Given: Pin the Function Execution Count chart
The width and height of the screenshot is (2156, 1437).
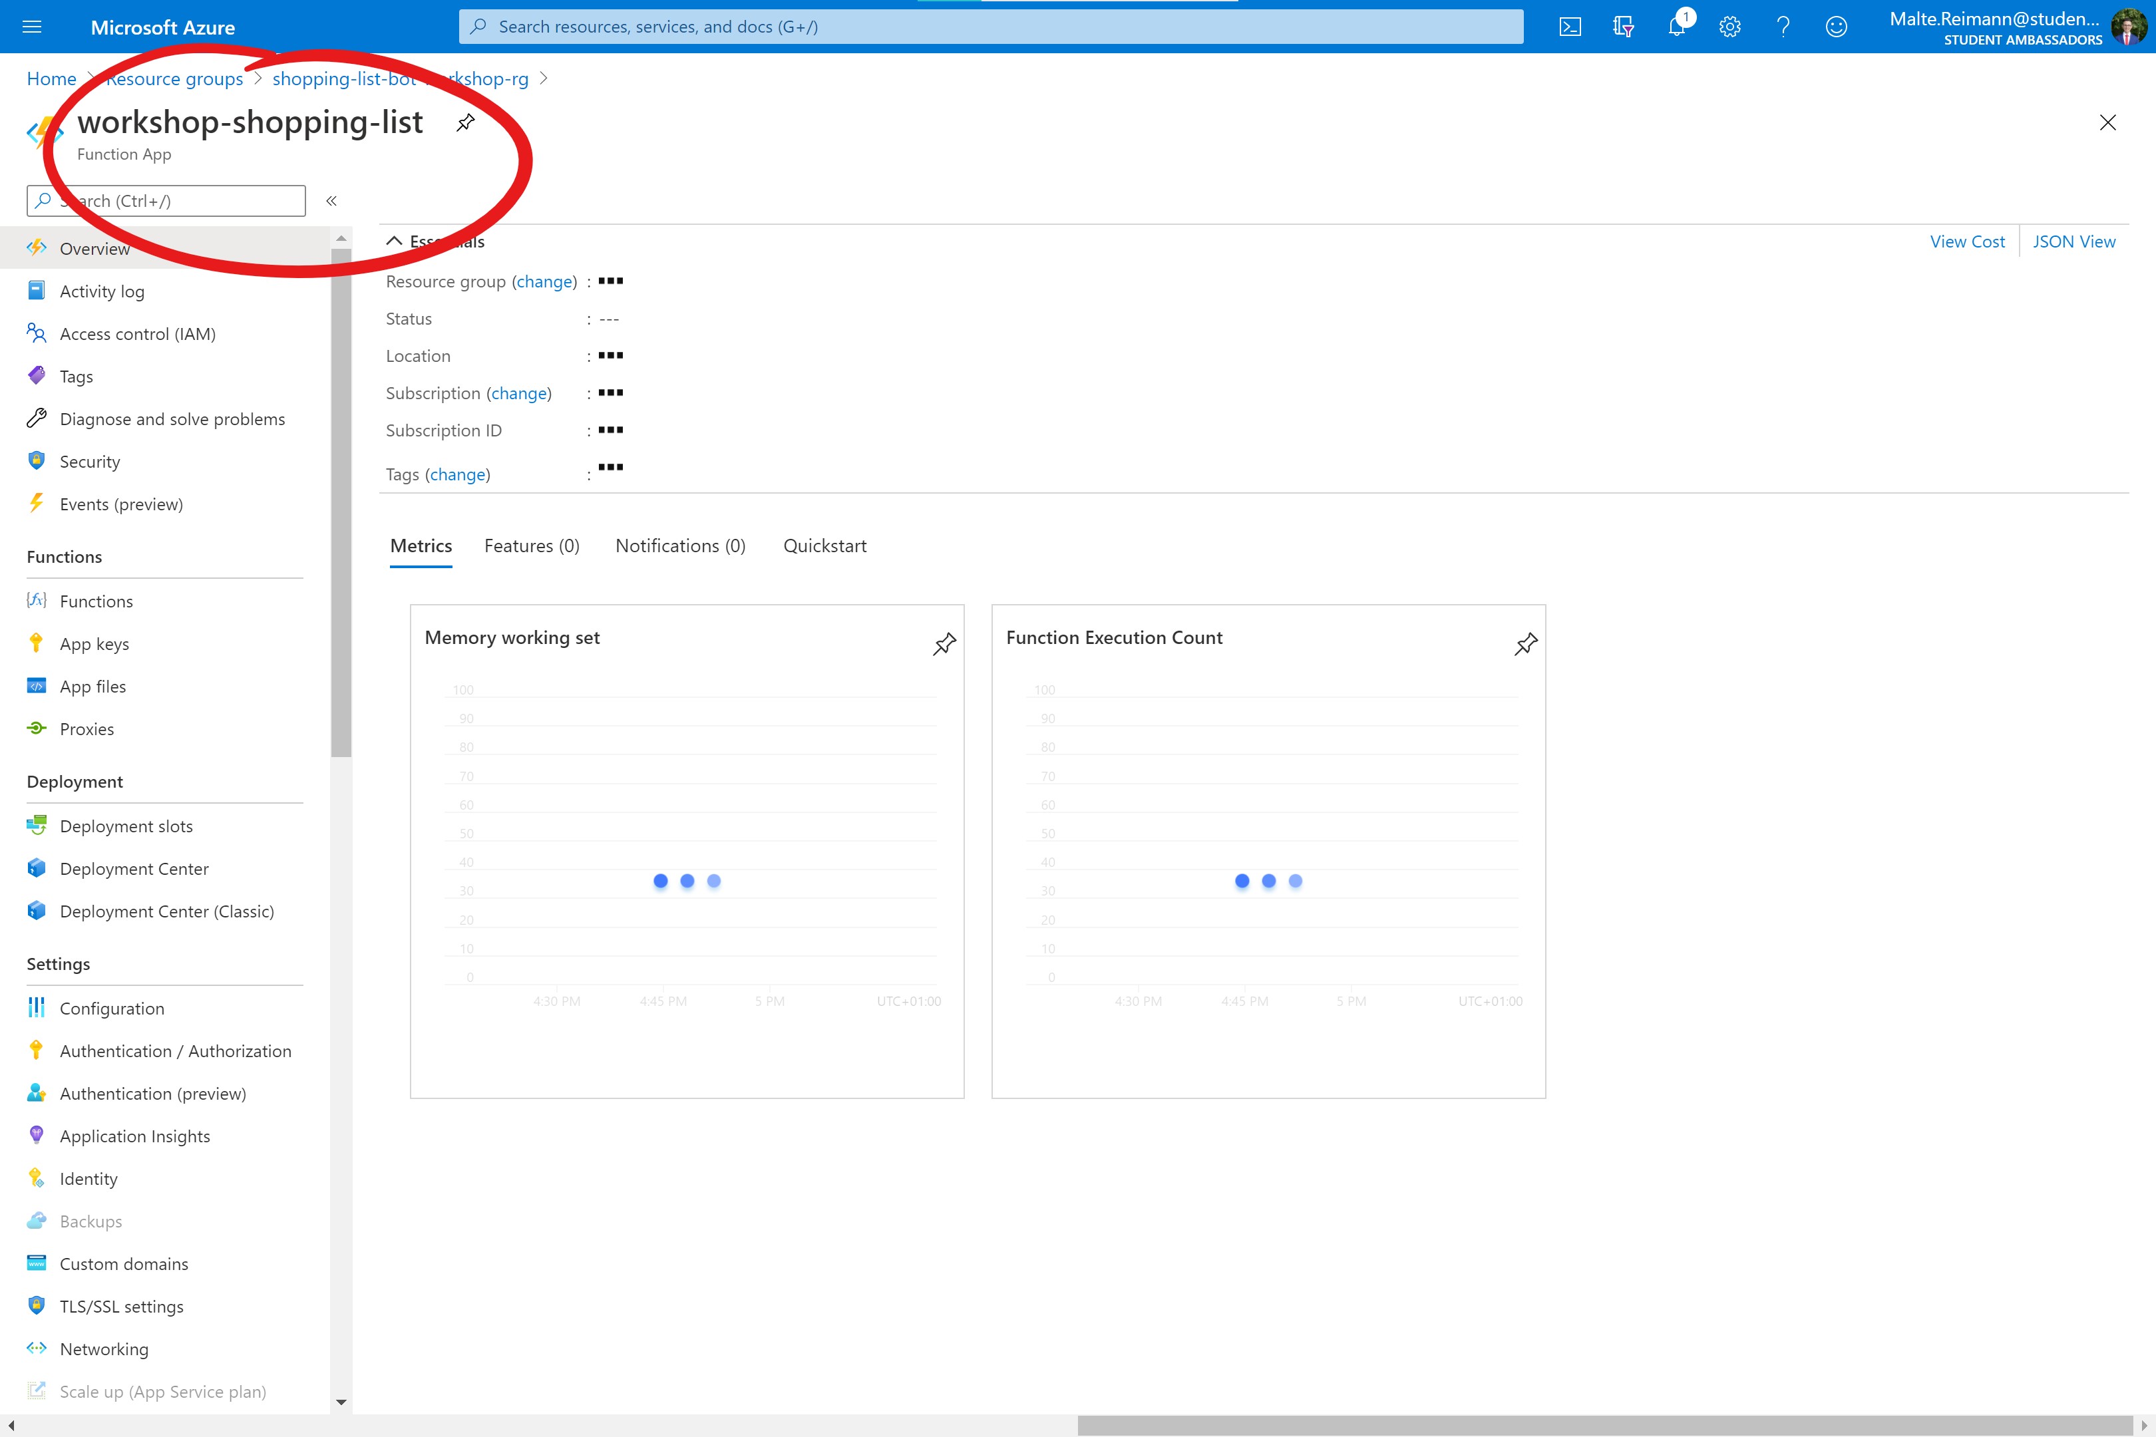Looking at the screenshot, I should (1525, 644).
